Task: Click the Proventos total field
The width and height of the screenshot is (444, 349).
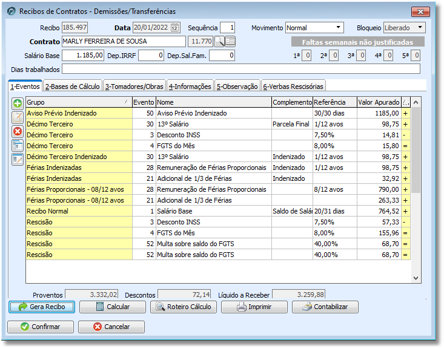Action: [x=91, y=294]
